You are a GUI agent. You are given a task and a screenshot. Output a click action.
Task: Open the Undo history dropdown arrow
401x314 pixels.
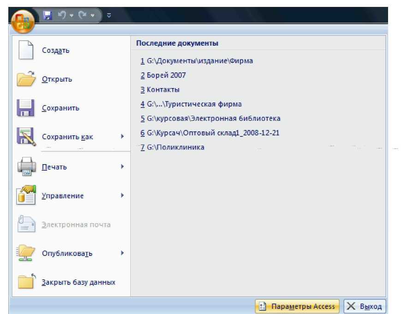(72, 16)
